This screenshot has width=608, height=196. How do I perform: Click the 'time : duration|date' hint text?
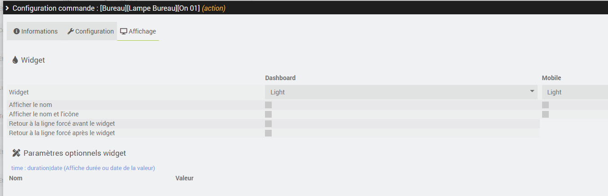click(x=83, y=168)
